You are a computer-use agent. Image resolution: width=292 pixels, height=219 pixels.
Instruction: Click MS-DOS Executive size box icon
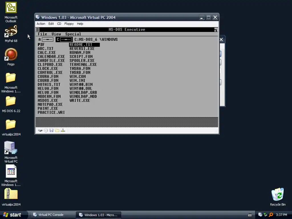tap(216, 30)
